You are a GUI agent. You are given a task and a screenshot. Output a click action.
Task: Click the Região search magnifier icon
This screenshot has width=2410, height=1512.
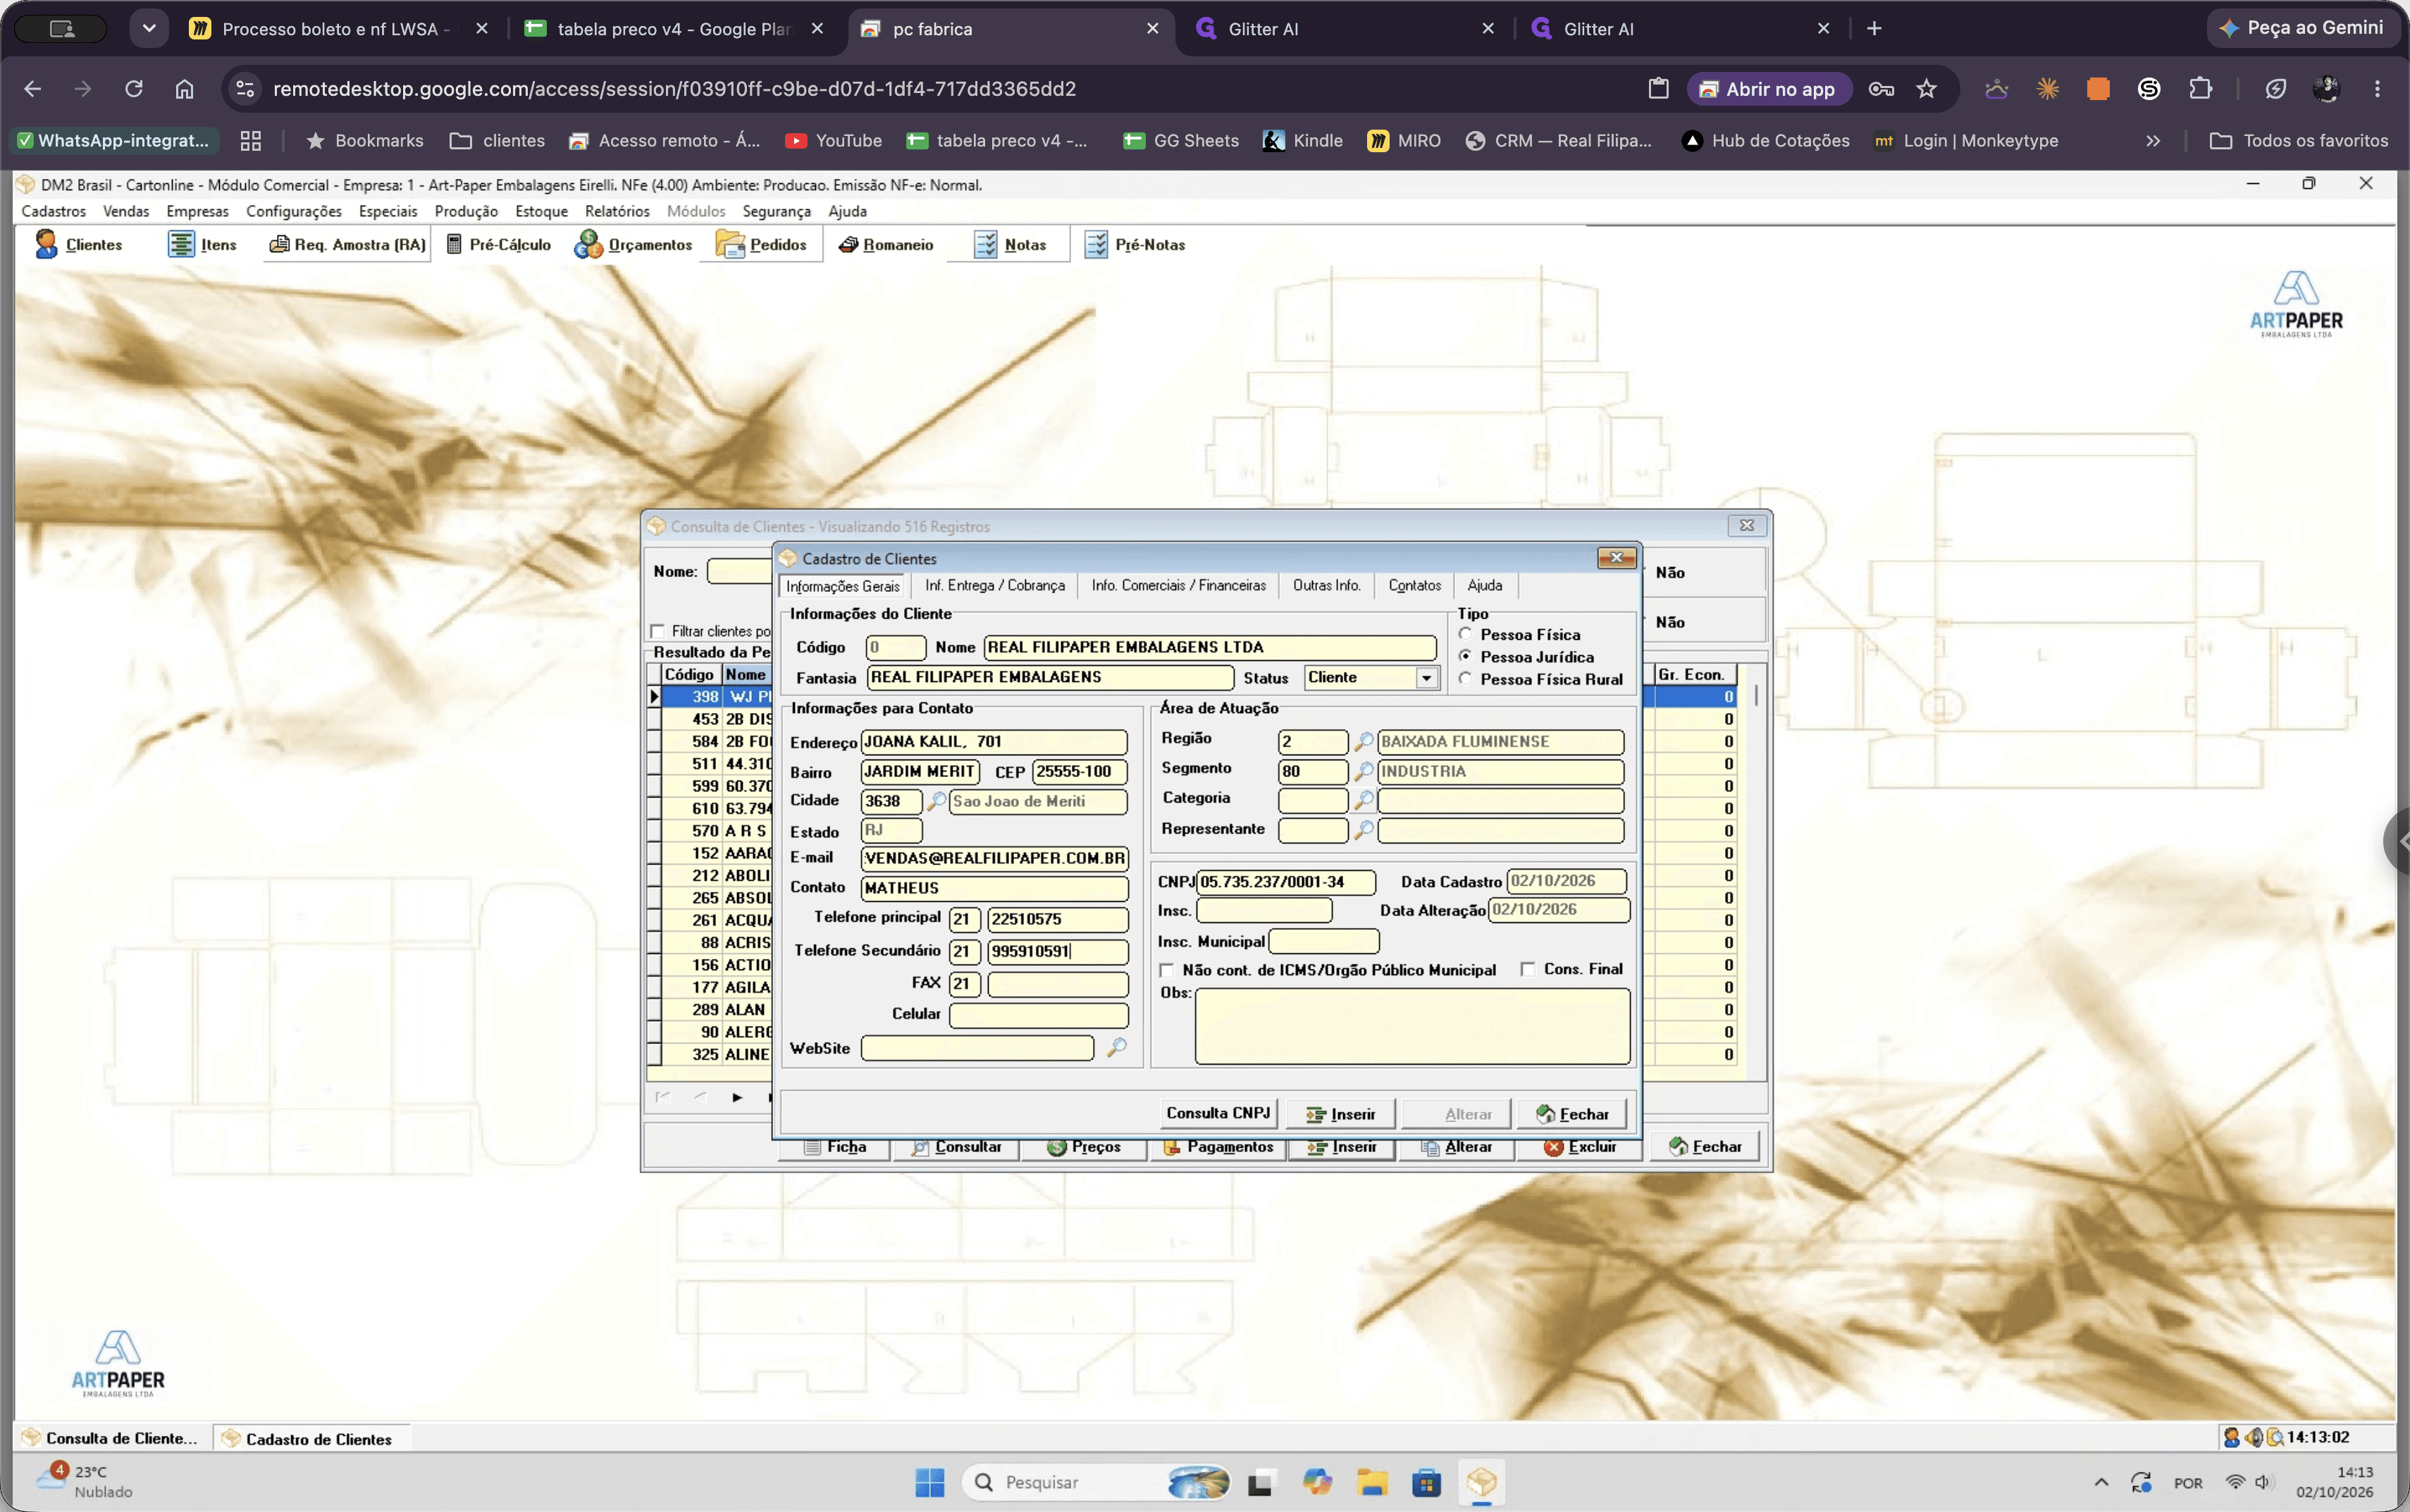click(x=1363, y=742)
